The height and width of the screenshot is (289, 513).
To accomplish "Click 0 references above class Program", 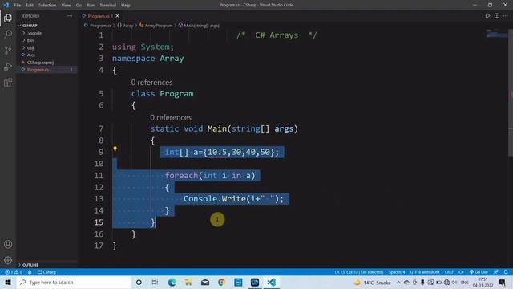I will click(x=151, y=83).
